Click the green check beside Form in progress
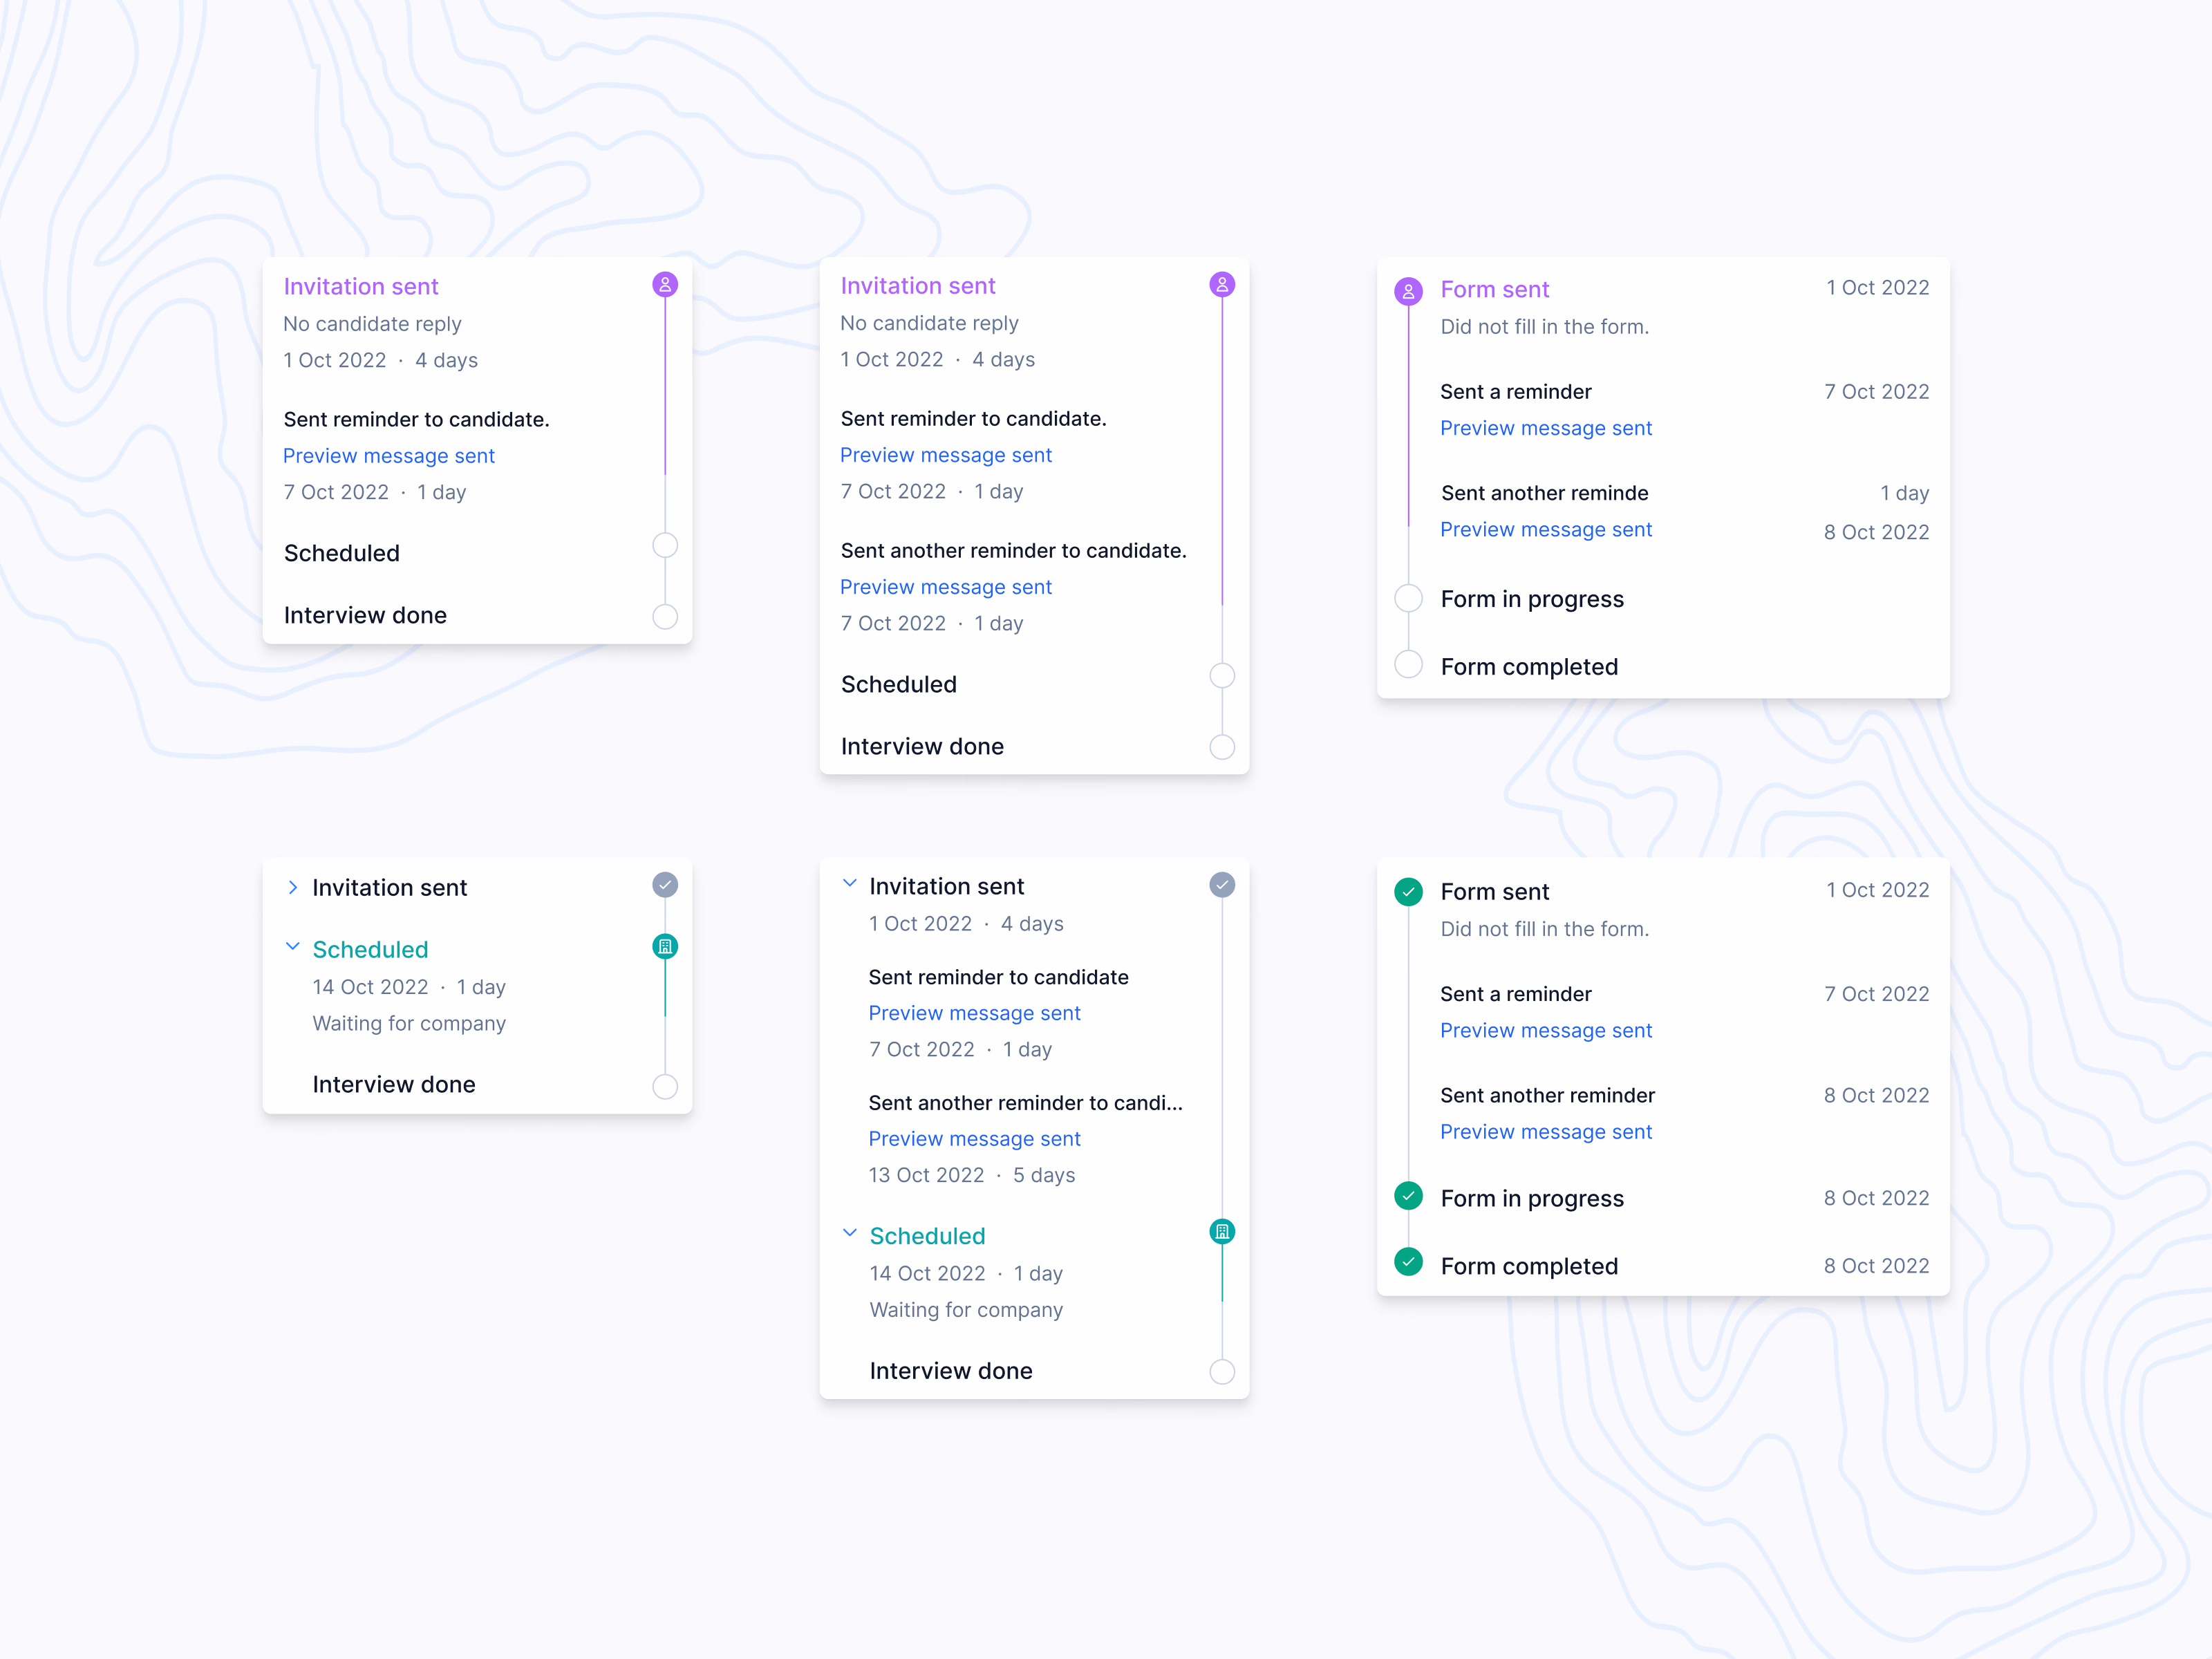Viewport: 2212px width, 1659px height. pos(1408,1196)
